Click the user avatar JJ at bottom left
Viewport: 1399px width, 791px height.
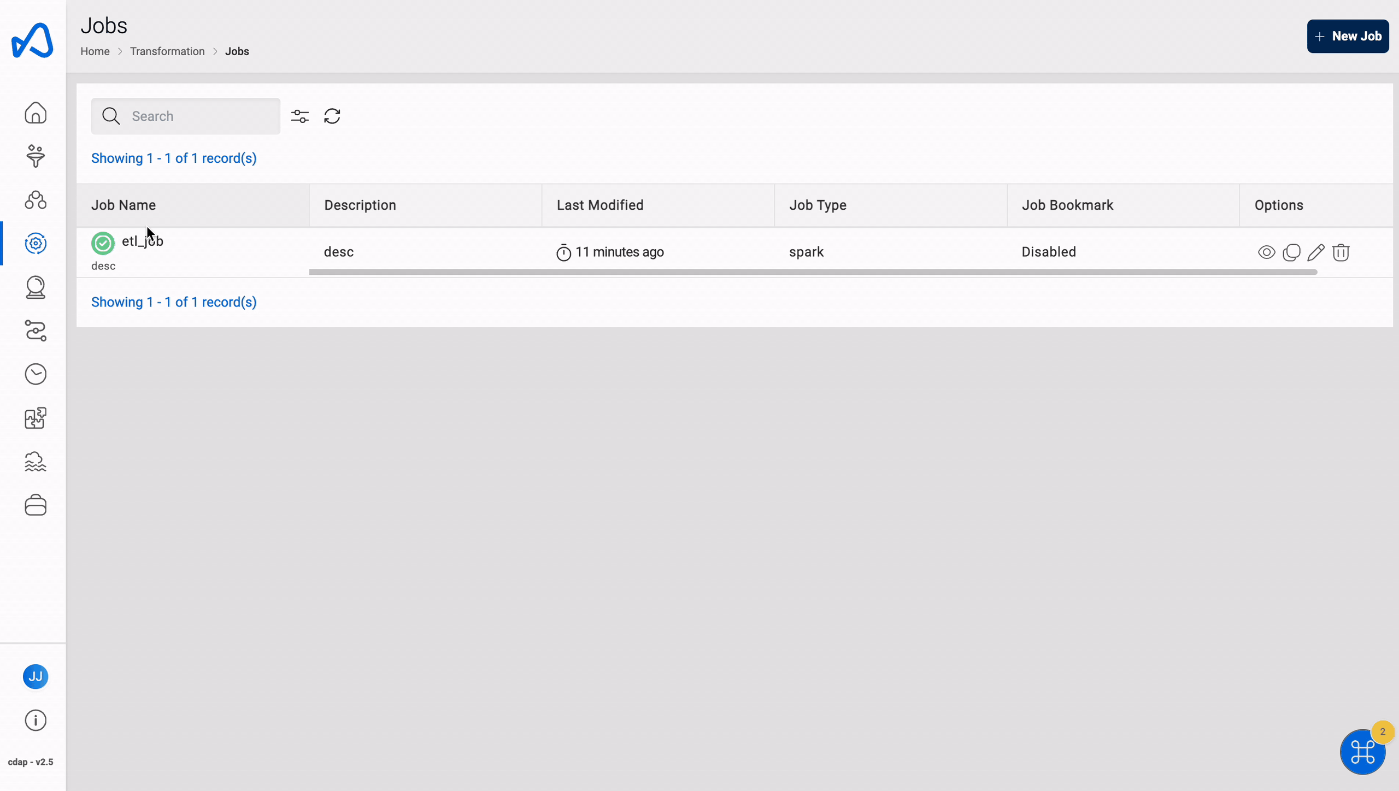[36, 677]
